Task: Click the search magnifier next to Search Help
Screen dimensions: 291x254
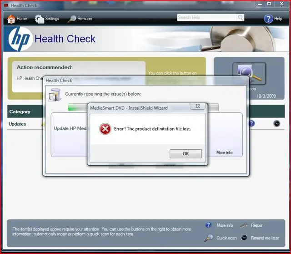Action: [x=240, y=18]
